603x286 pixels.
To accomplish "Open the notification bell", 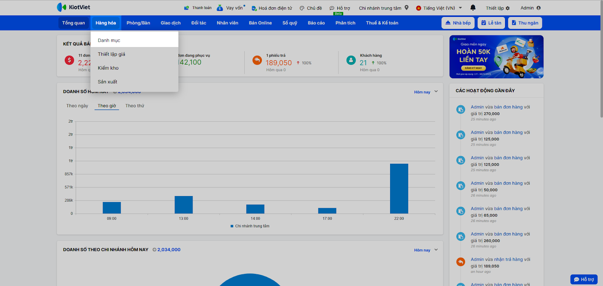I will point(473,8).
